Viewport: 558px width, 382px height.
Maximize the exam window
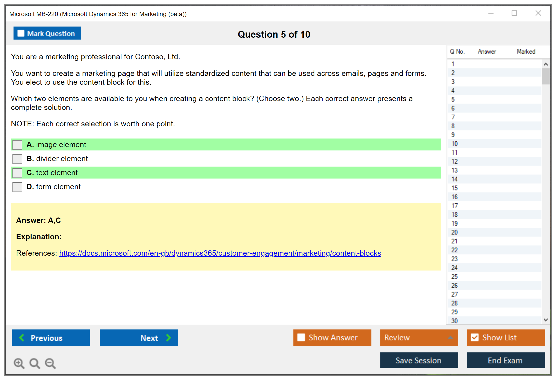pos(514,13)
